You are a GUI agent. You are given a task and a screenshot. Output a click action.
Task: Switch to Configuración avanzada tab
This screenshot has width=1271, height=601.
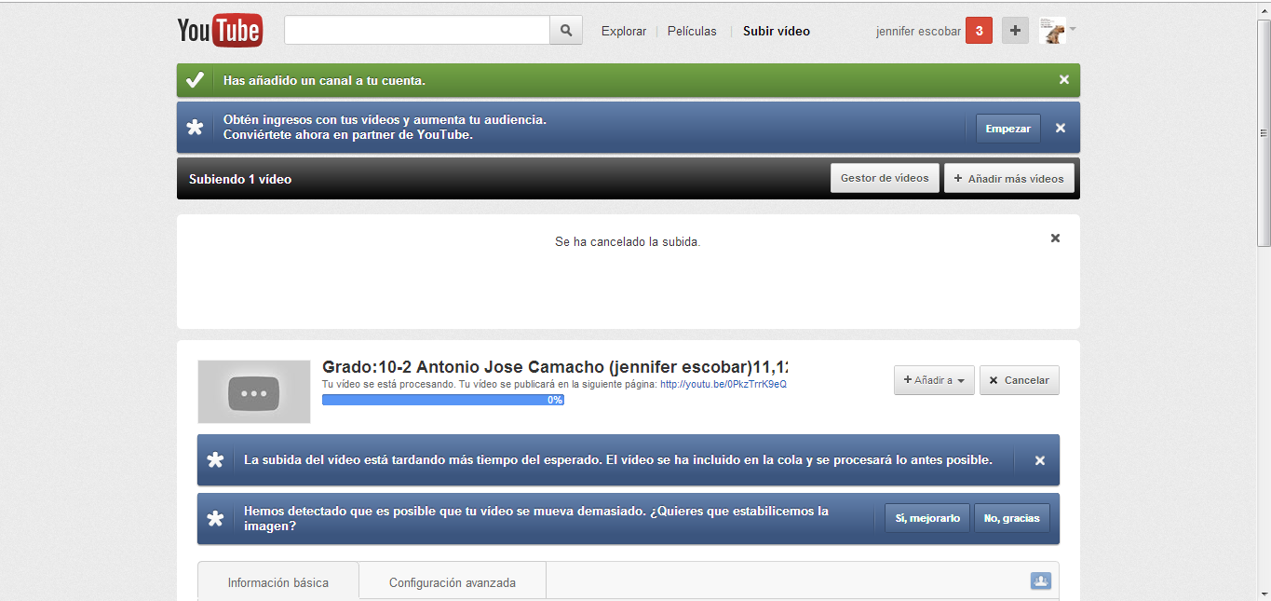pyautogui.click(x=453, y=582)
